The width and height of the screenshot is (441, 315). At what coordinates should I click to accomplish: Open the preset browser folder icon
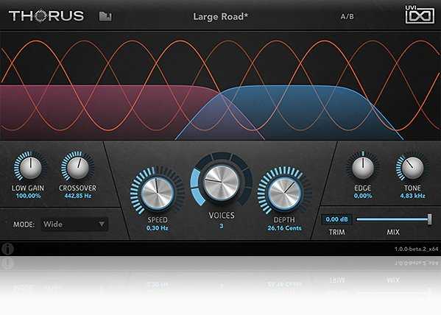point(105,16)
